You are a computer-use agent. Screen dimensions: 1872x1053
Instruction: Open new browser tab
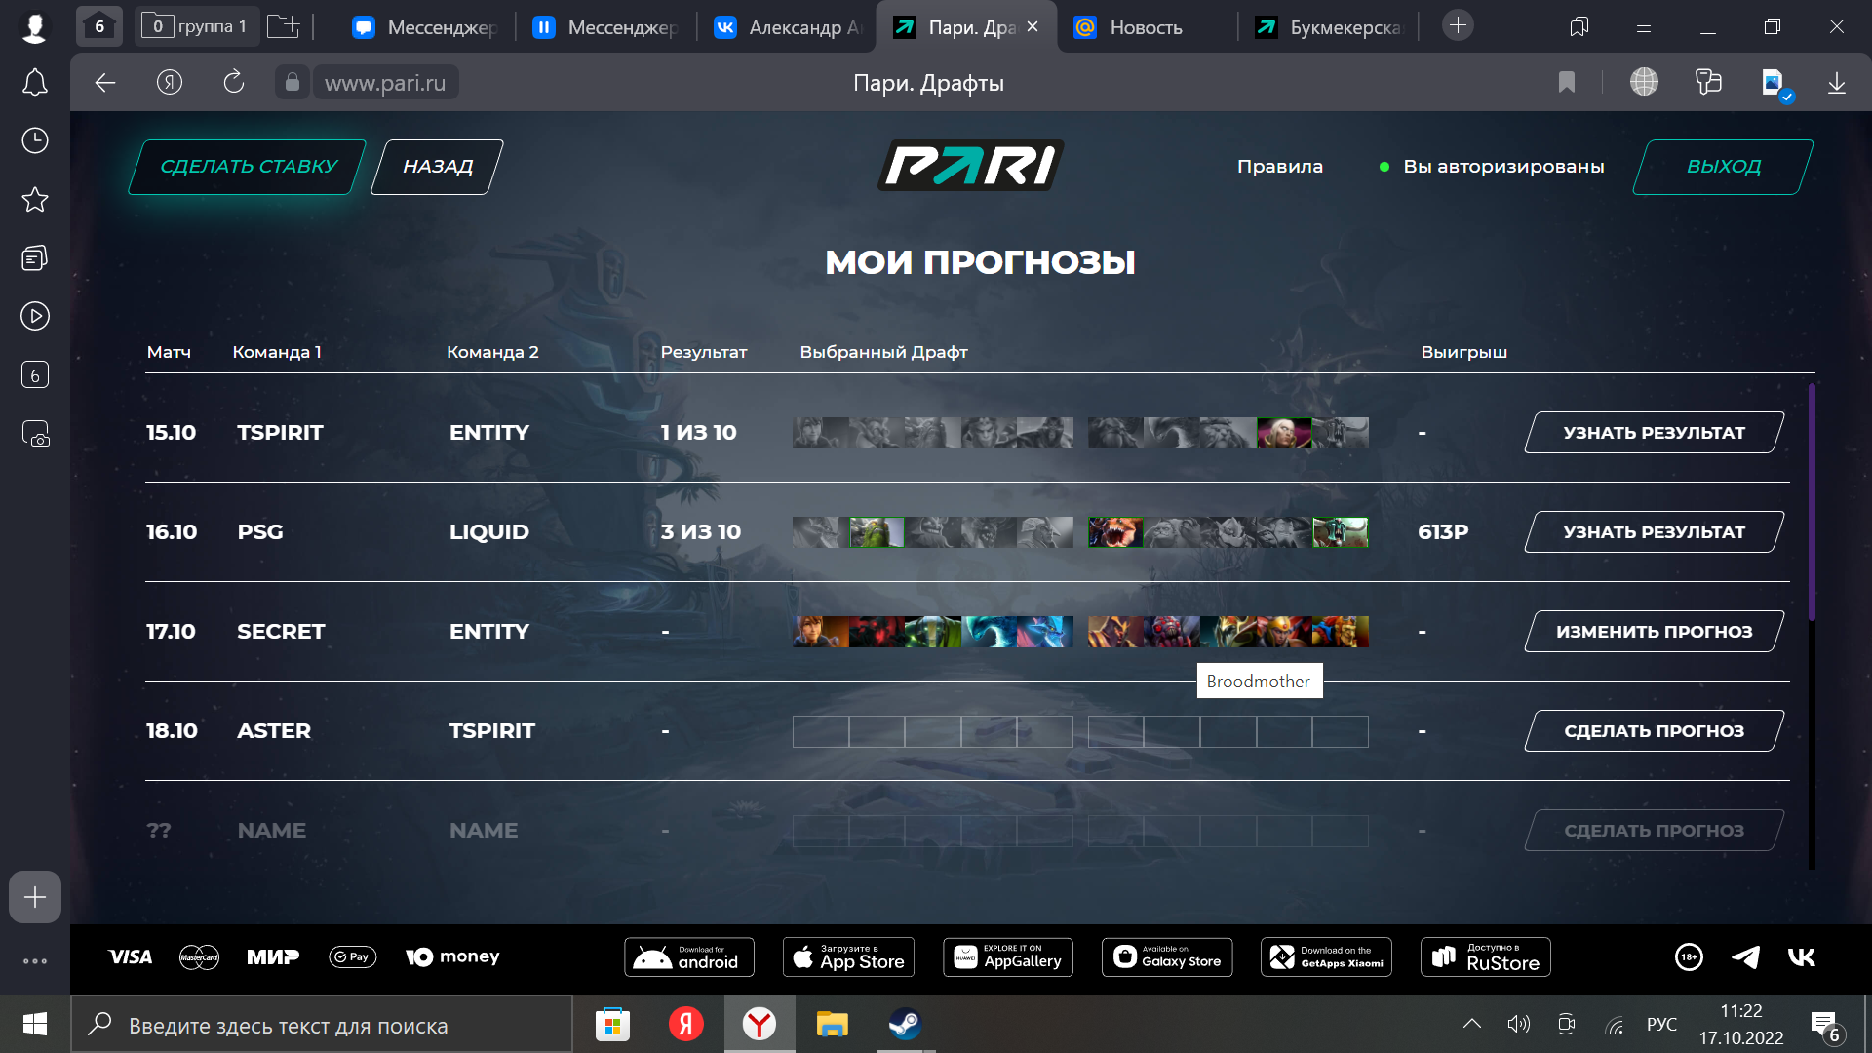[1458, 26]
